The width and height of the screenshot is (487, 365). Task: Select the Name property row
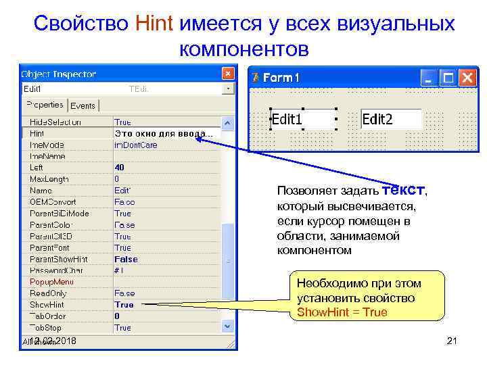point(122,191)
